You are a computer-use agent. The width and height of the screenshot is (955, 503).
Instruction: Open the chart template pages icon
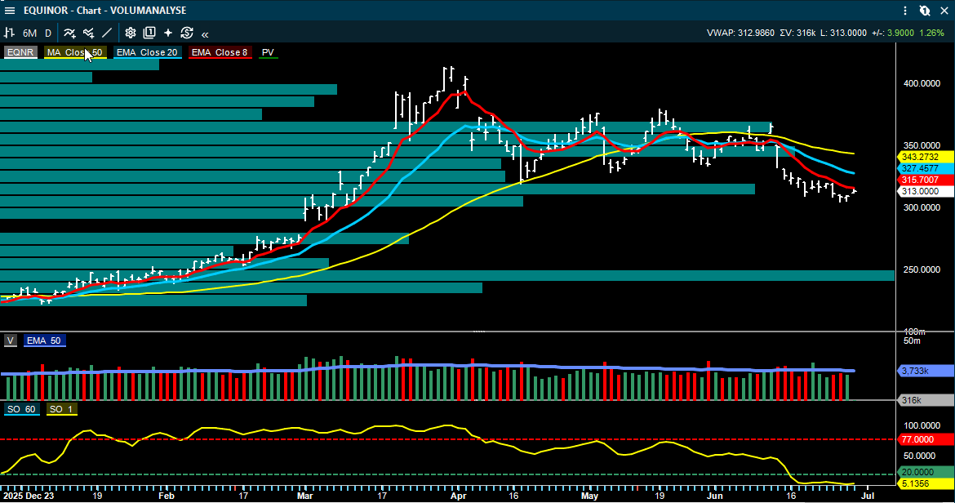pyautogui.click(x=149, y=33)
